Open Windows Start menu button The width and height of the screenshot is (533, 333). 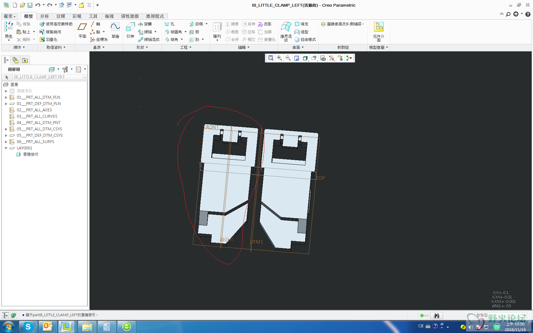pos(9,327)
